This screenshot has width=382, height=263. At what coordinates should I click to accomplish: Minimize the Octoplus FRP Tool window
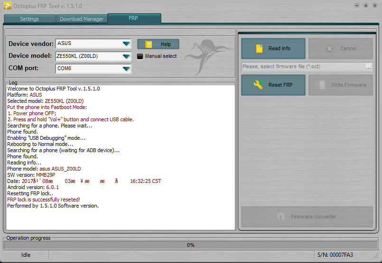pos(357,5)
